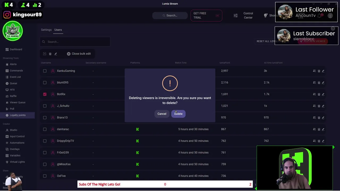Click the edit pencil in blunt095 row
The image size is (340, 191).
(x=323, y=83)
